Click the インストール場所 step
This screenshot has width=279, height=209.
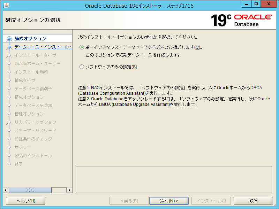31,72
